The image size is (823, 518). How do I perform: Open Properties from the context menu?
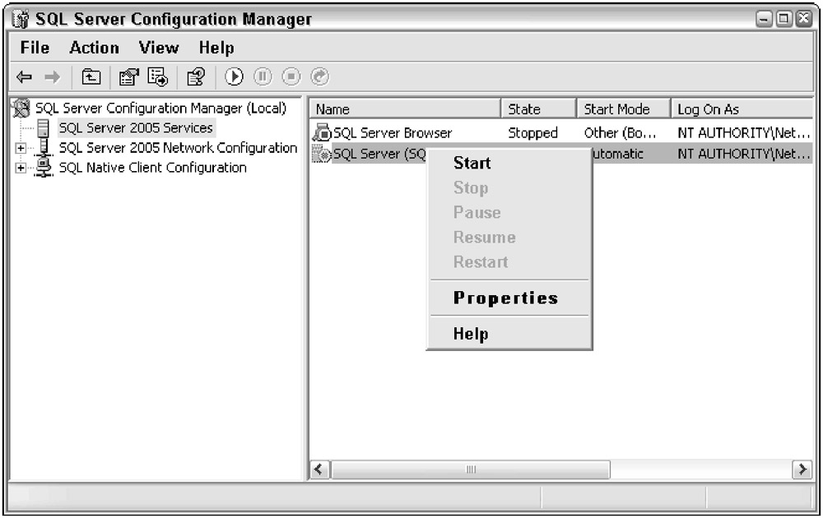point(505,298)
